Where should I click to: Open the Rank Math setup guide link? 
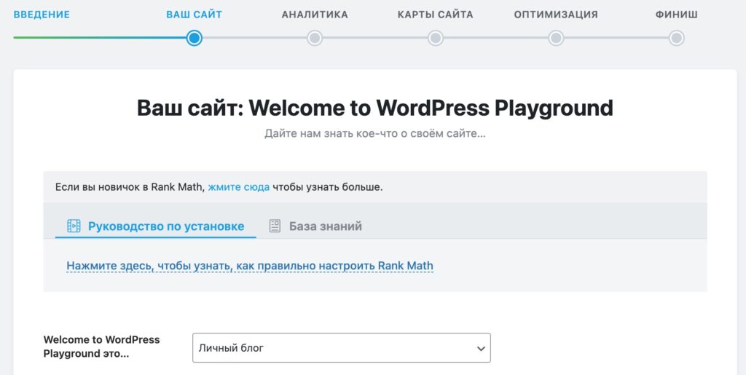[250, 266]
